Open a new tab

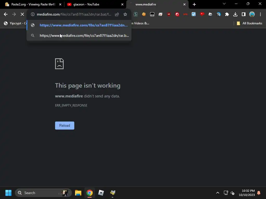[194, 4]
